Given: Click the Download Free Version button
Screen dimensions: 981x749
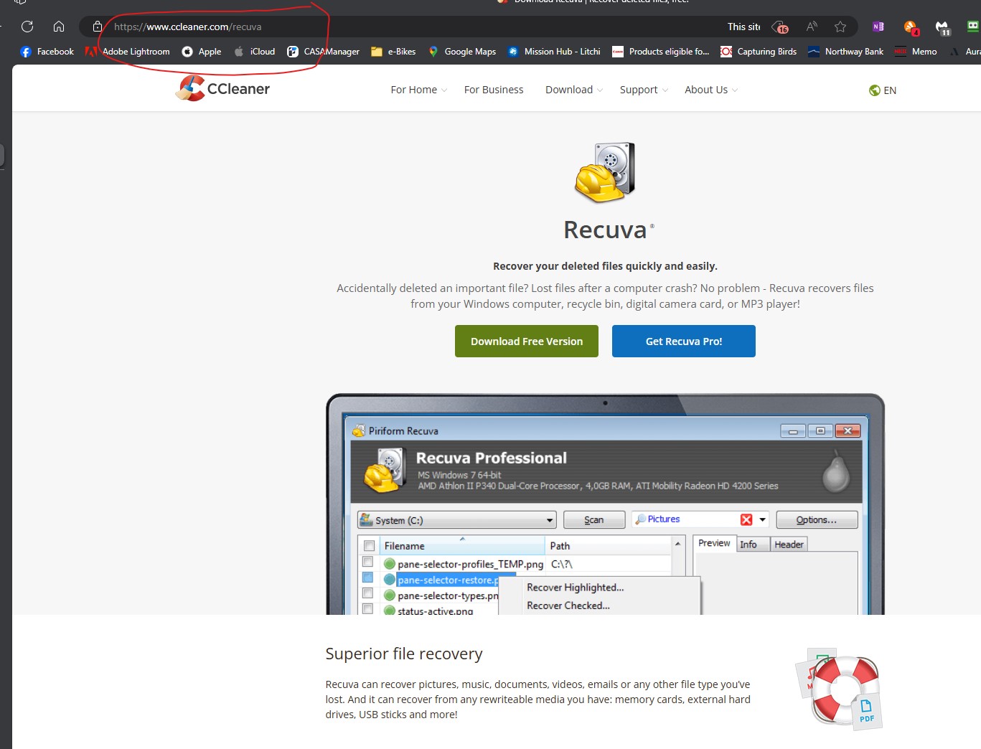Looking at the screenshot, I should pyautogui.click(x=526, y=341).
